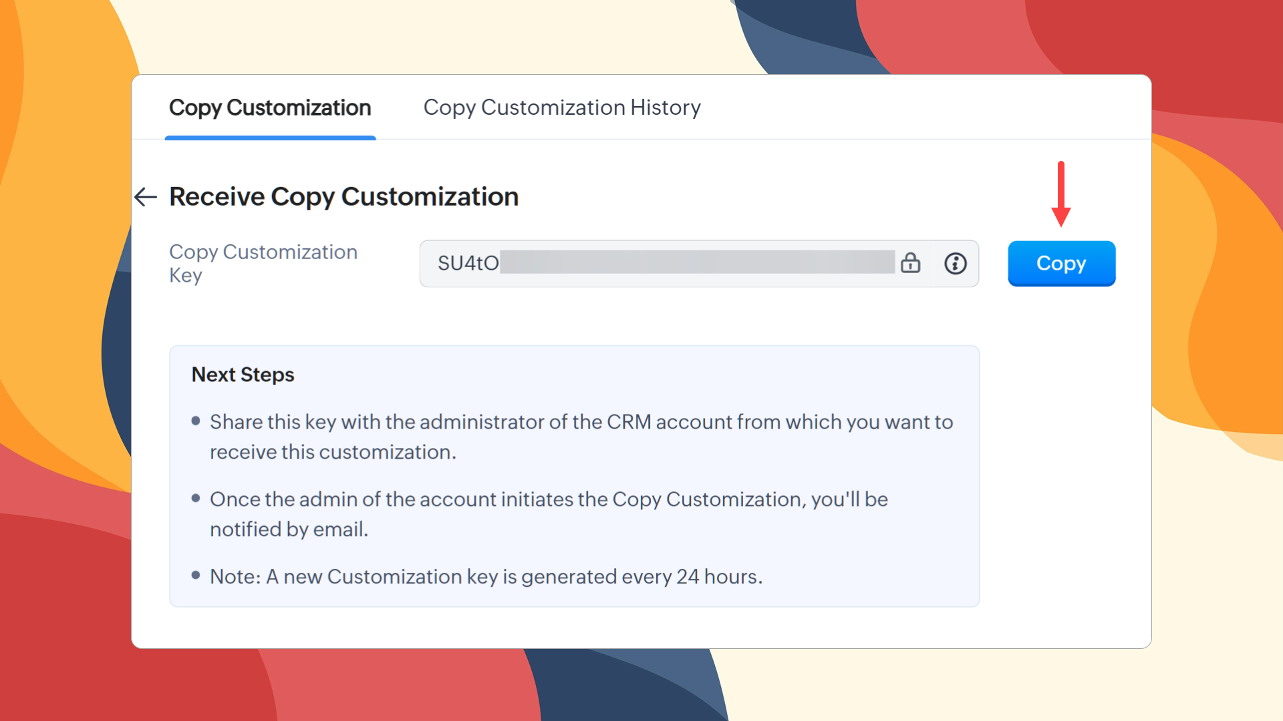Click the blue underline beneath the active tab
The image size is (1283, 721).
270,138
